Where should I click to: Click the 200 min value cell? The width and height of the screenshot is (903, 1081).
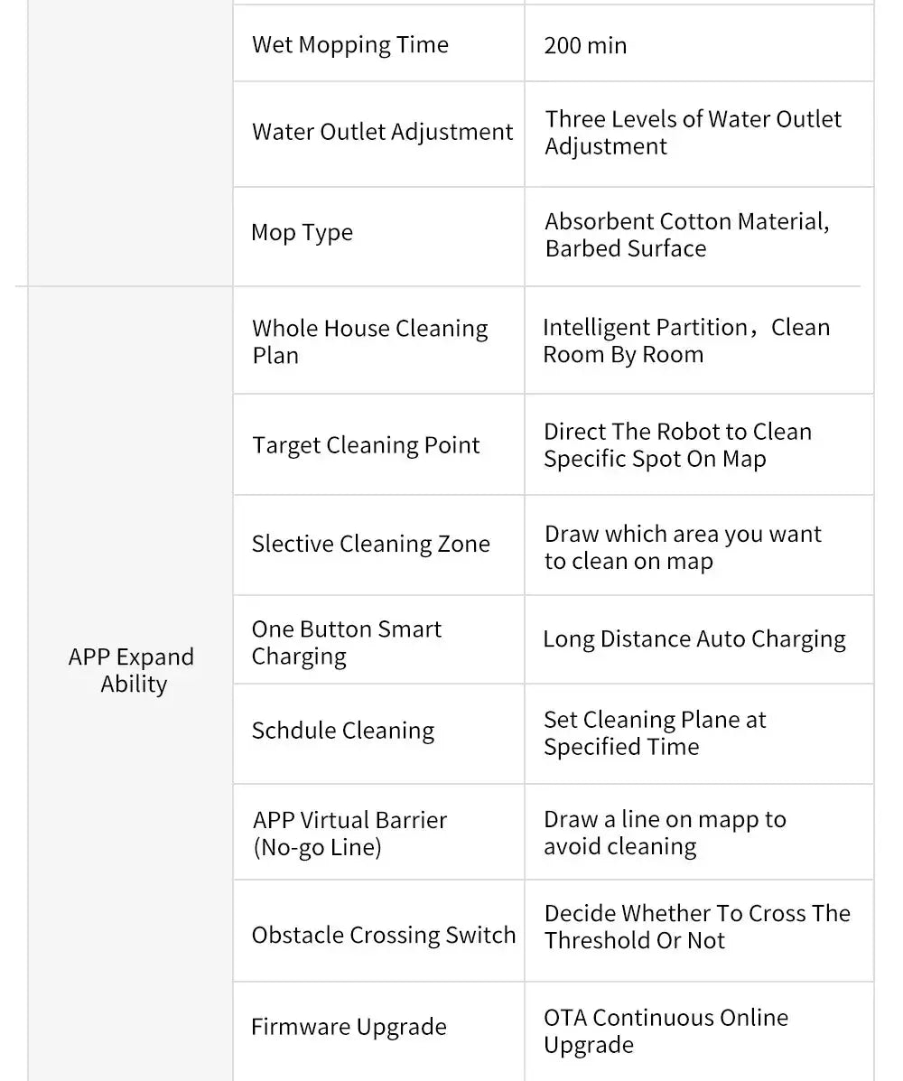(x=699, y=43)
